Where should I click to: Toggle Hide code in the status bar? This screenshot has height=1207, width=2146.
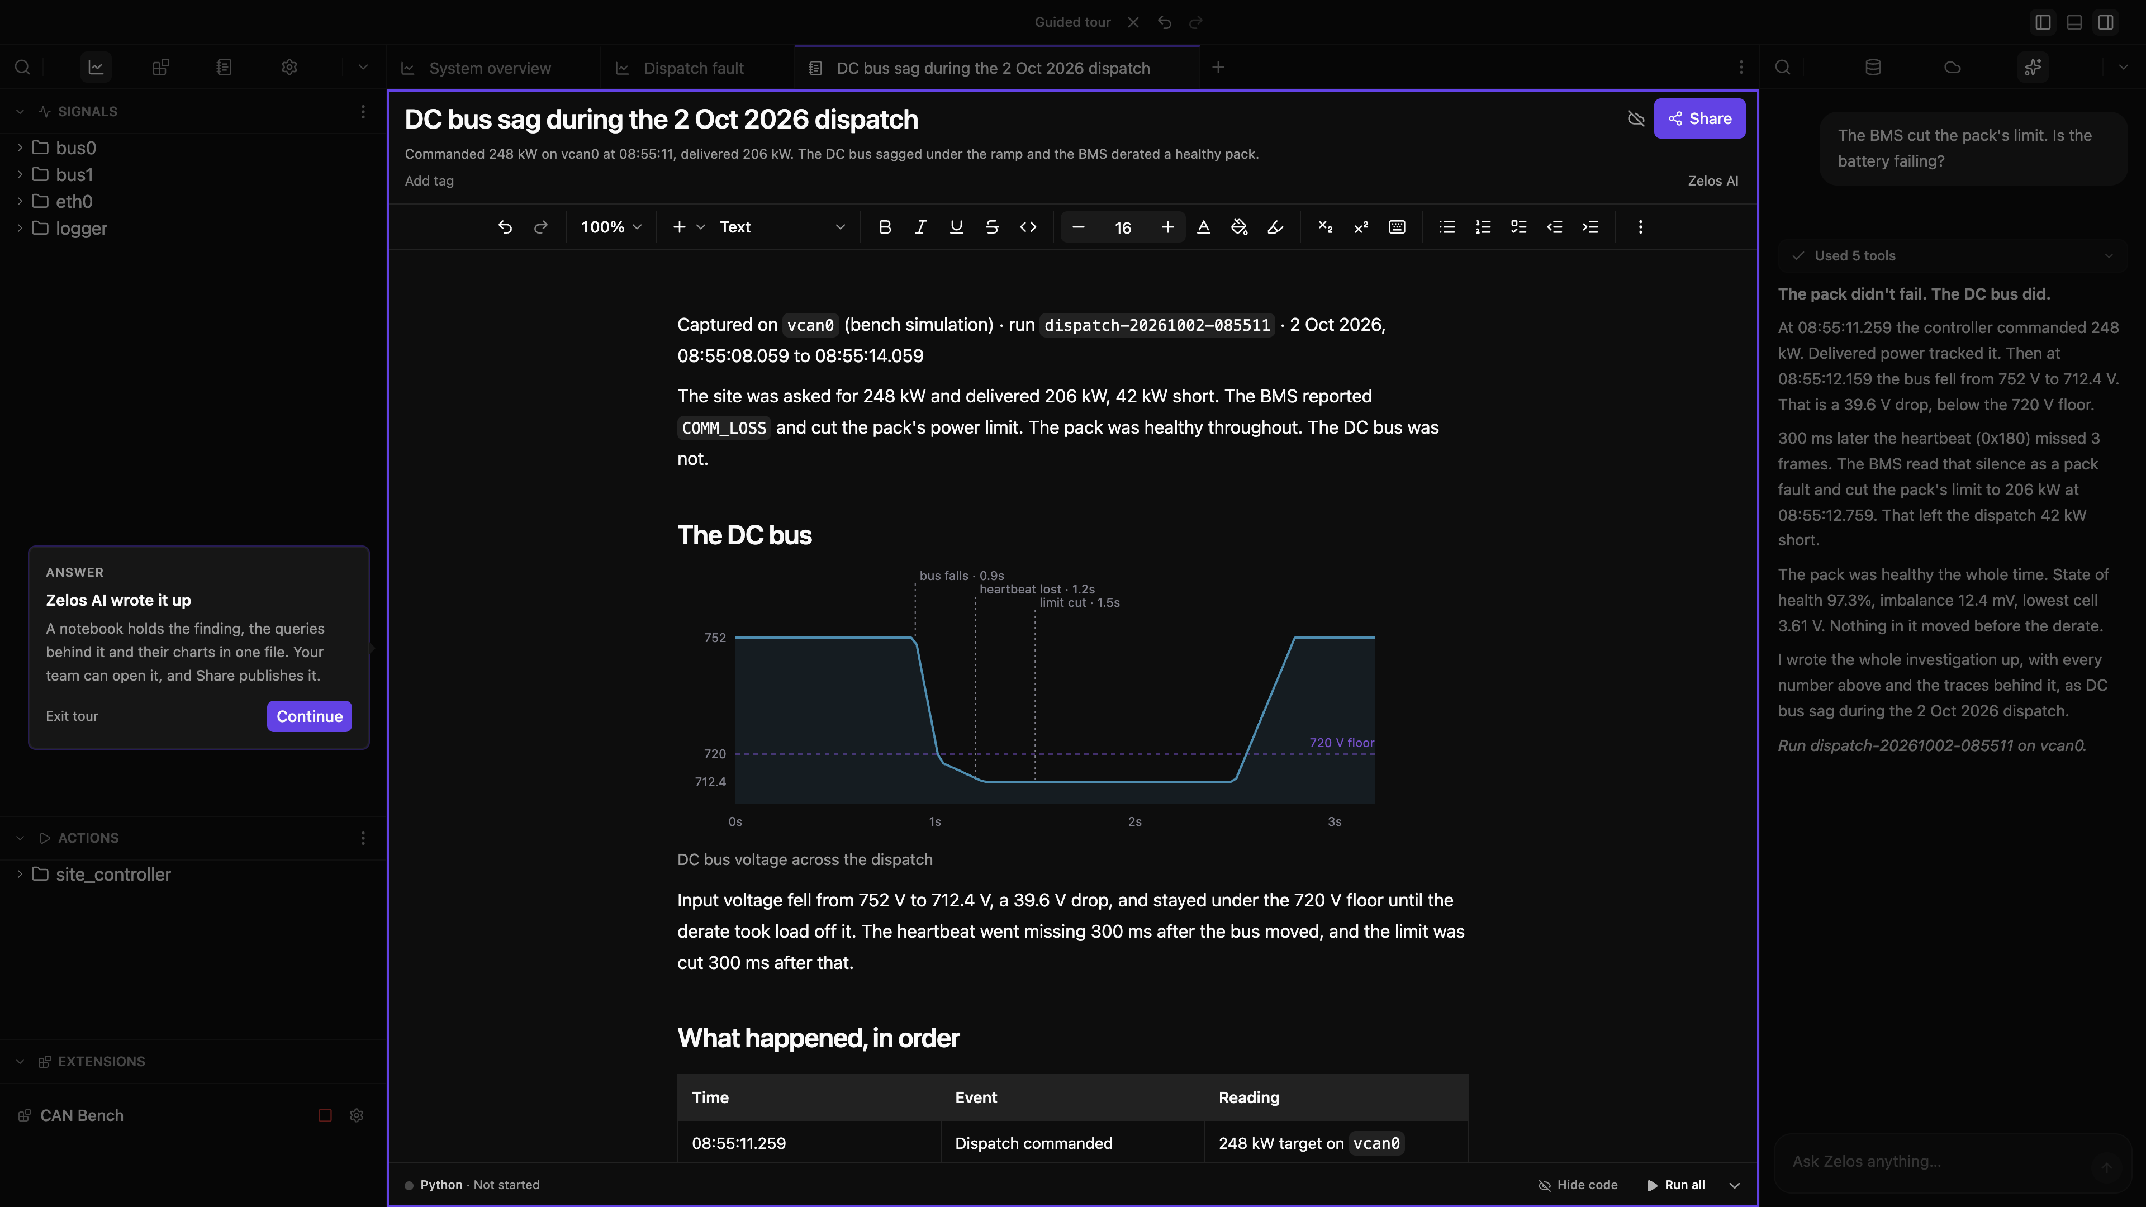[x=1578, y=1185]
